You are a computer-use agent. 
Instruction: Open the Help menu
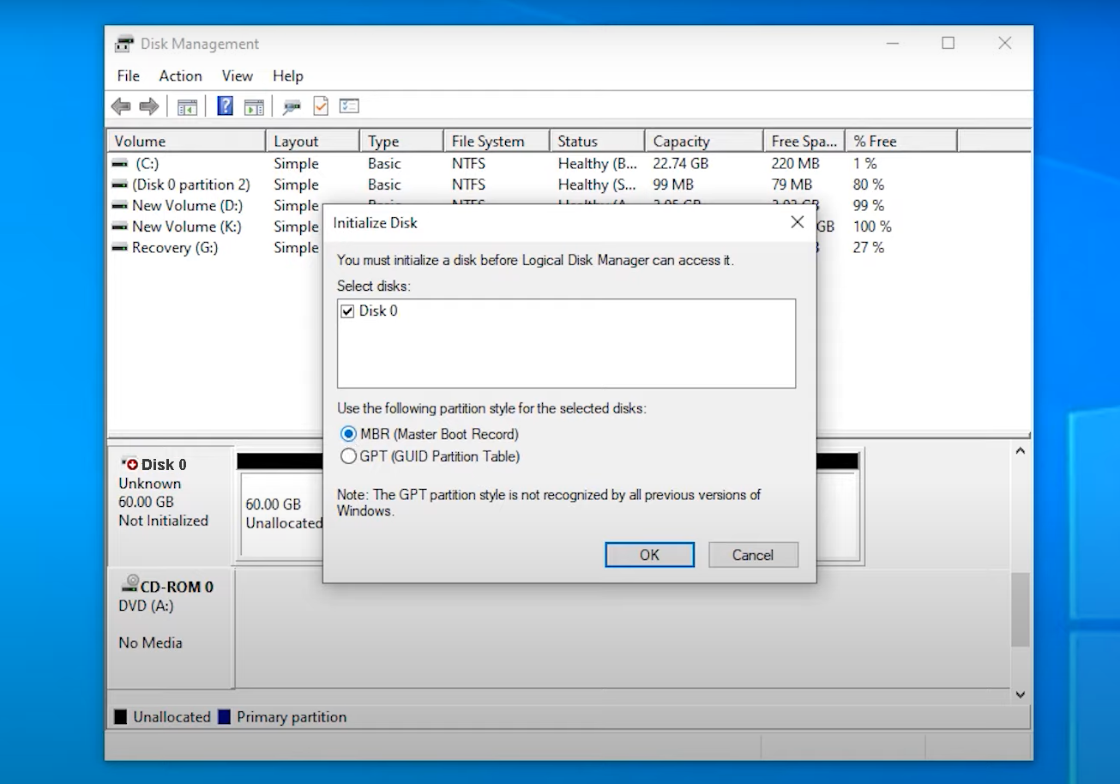point(287,75)
